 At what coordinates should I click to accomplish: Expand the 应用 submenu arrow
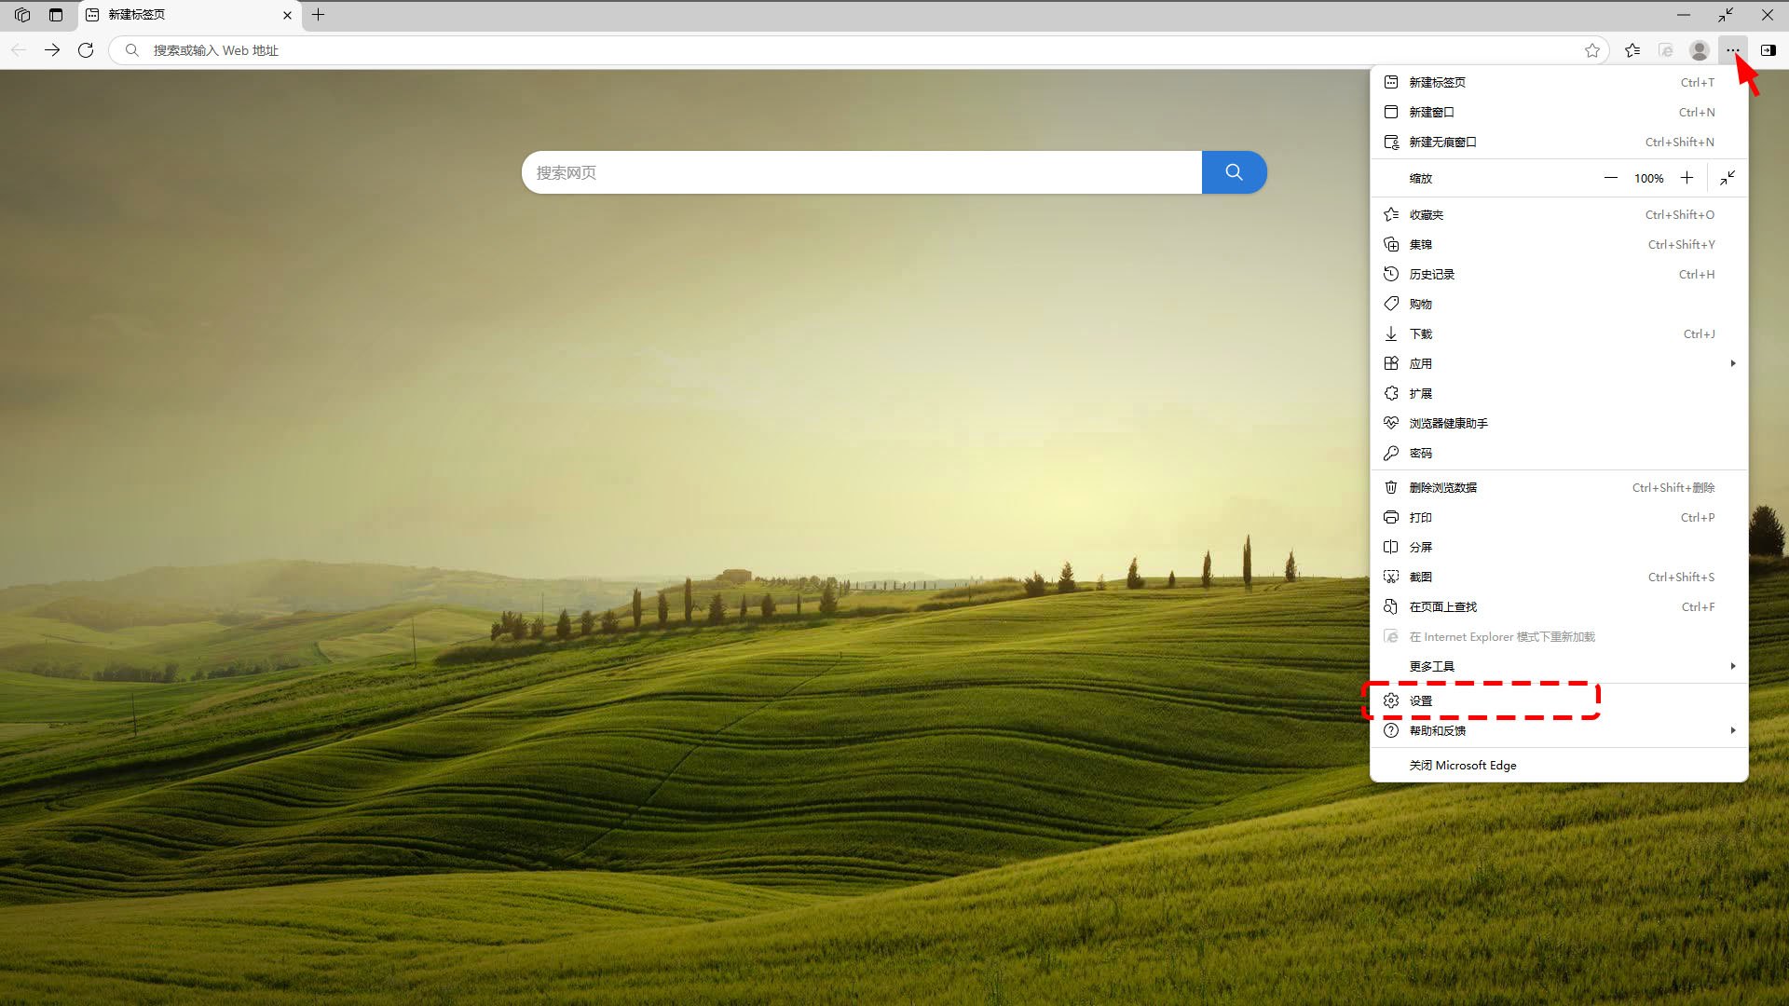coord(1732,363)
